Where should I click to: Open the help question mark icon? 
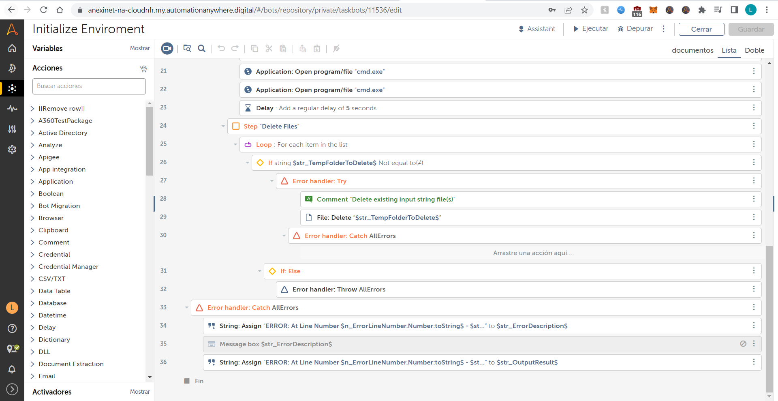click(12, 328)
